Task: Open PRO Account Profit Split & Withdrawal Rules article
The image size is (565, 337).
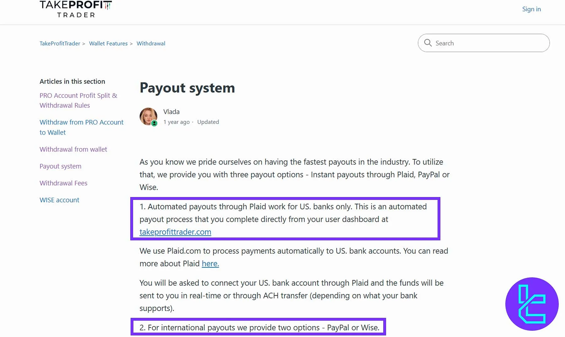Action: (x=78, y=100)
